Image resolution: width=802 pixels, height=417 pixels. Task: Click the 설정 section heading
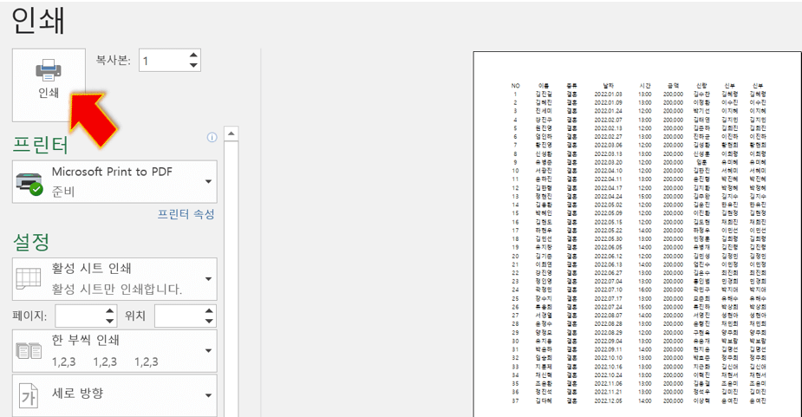pos(31,242)
